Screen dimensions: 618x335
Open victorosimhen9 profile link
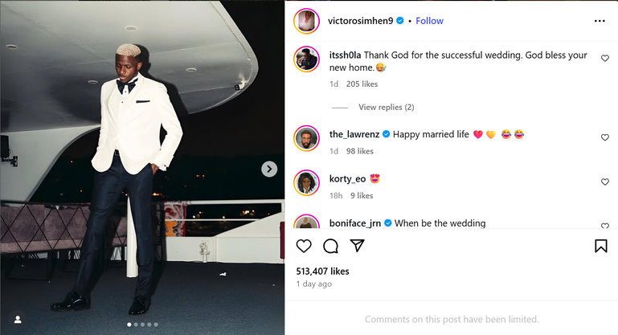pyautogui.click(x=361, y=21)
